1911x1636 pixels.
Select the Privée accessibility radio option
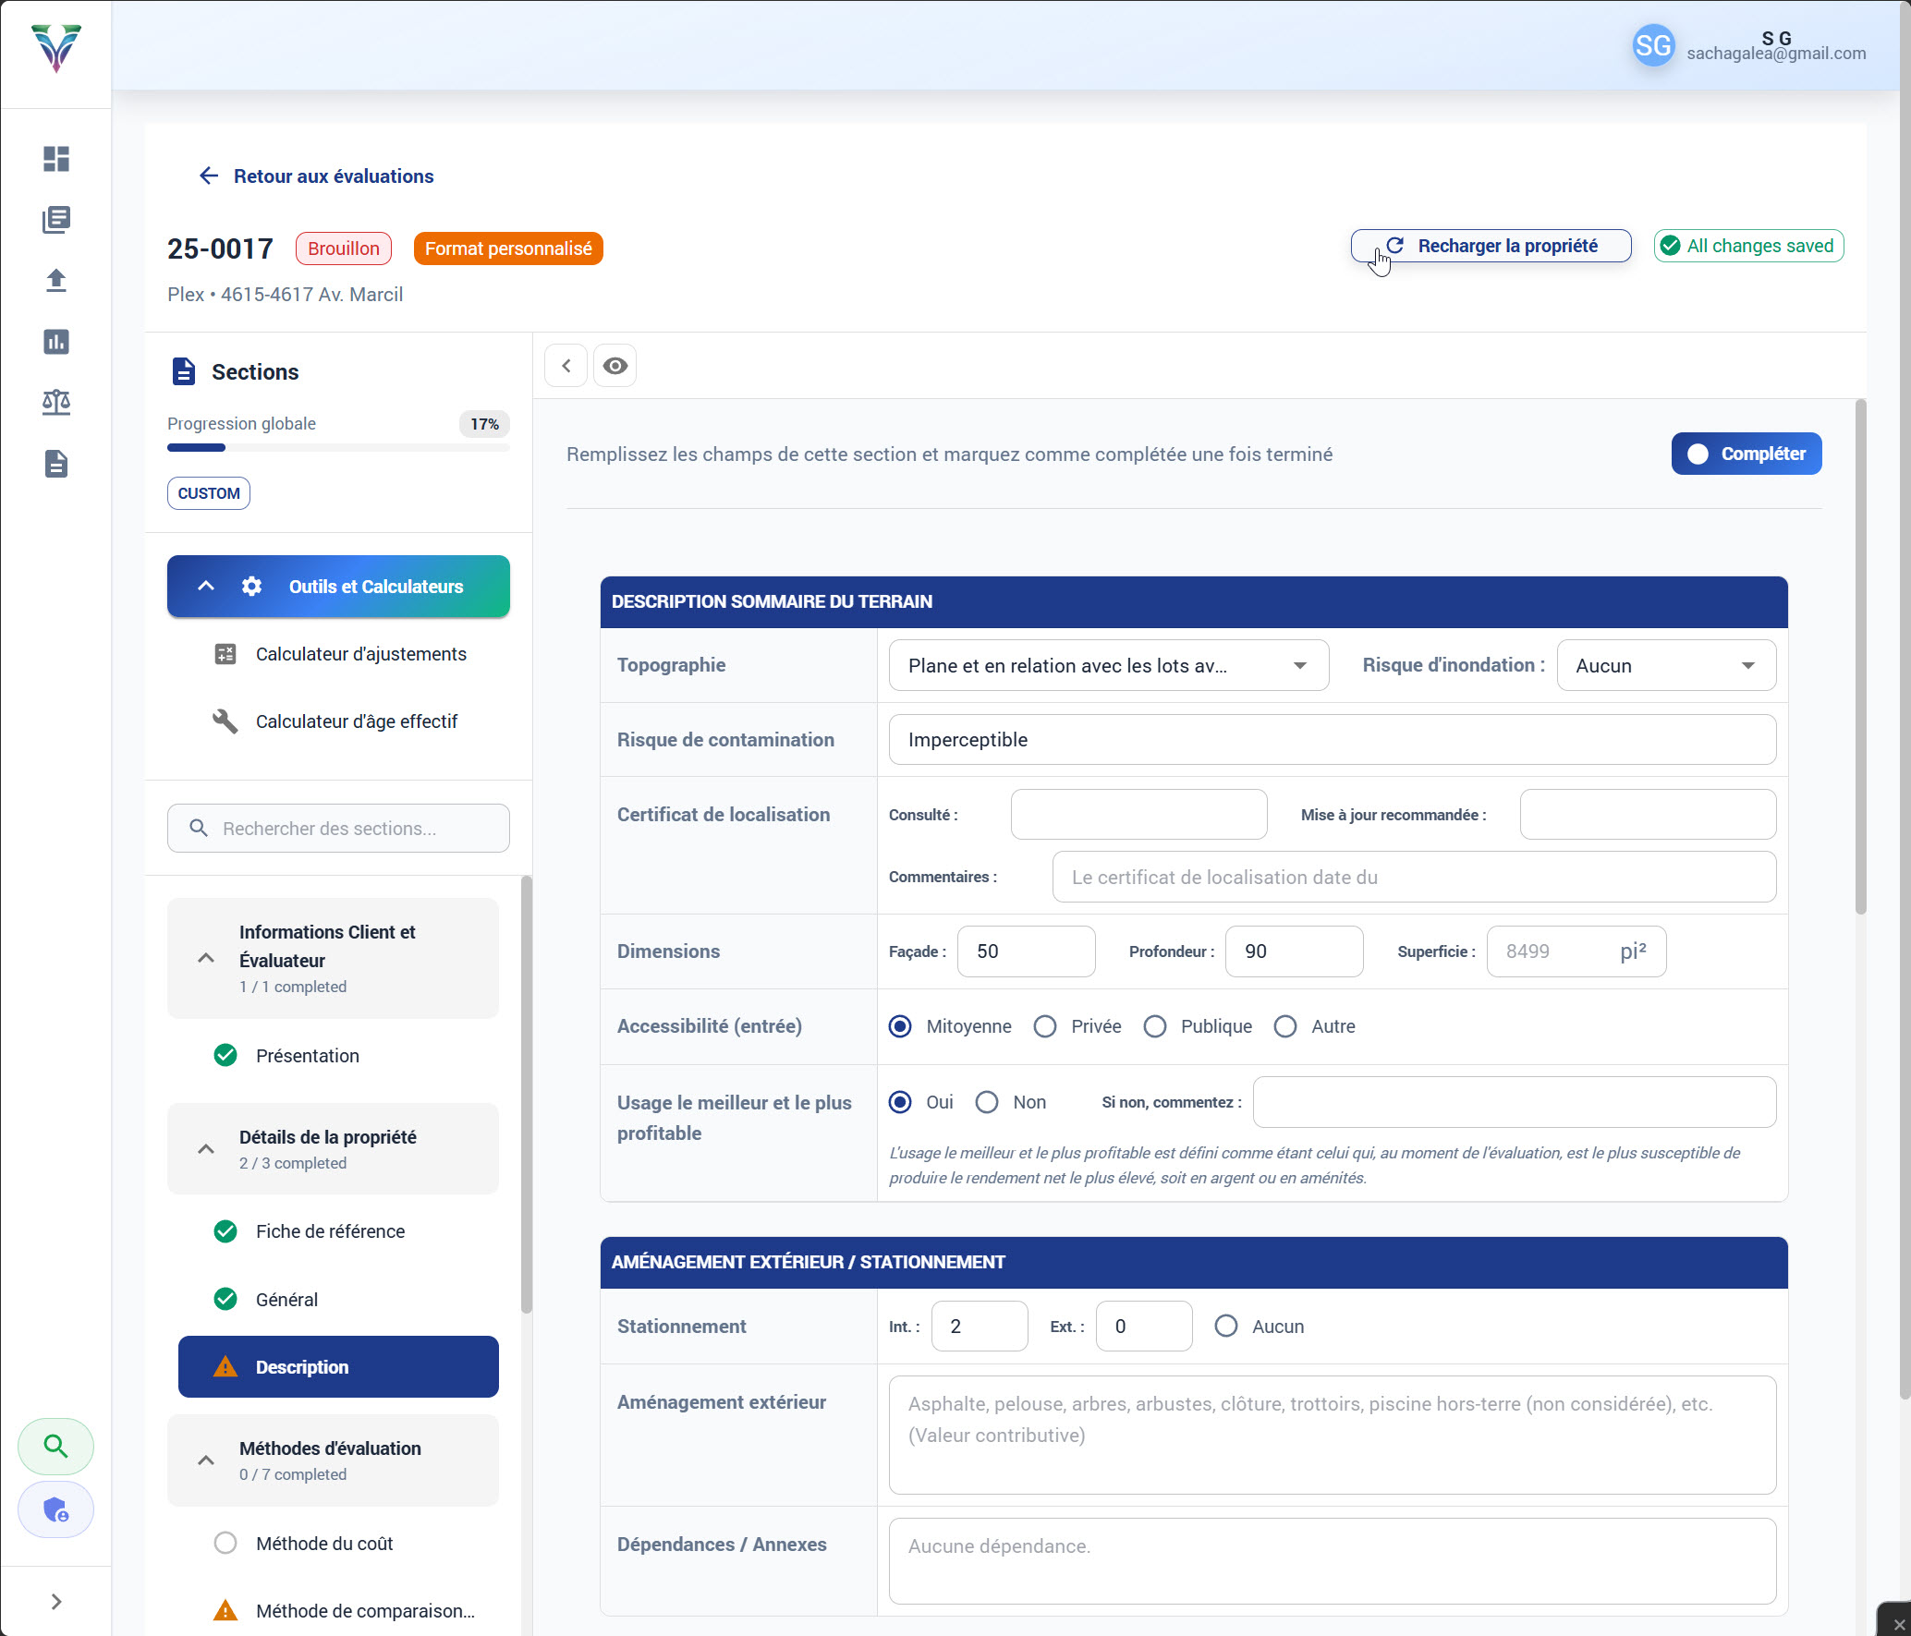coord(1045,1026)
